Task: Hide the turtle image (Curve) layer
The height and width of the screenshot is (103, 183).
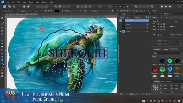Action: (x=148, y=31)
